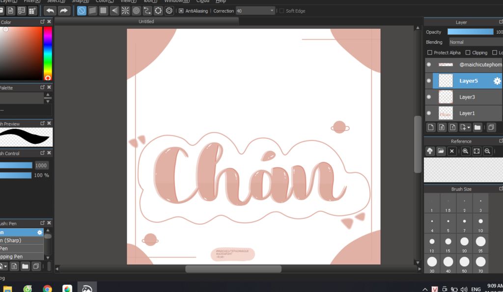Enable the crisscross grid snap guide

coord(103,11)
